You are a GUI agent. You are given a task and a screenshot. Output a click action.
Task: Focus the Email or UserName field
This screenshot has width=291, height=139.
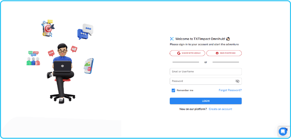click(x=206, y=72)
